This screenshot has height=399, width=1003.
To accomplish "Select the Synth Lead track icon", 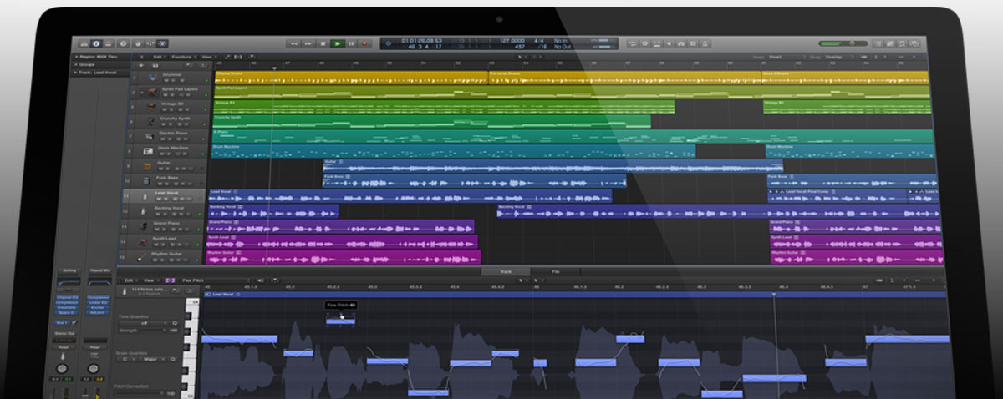I will 143,242.
